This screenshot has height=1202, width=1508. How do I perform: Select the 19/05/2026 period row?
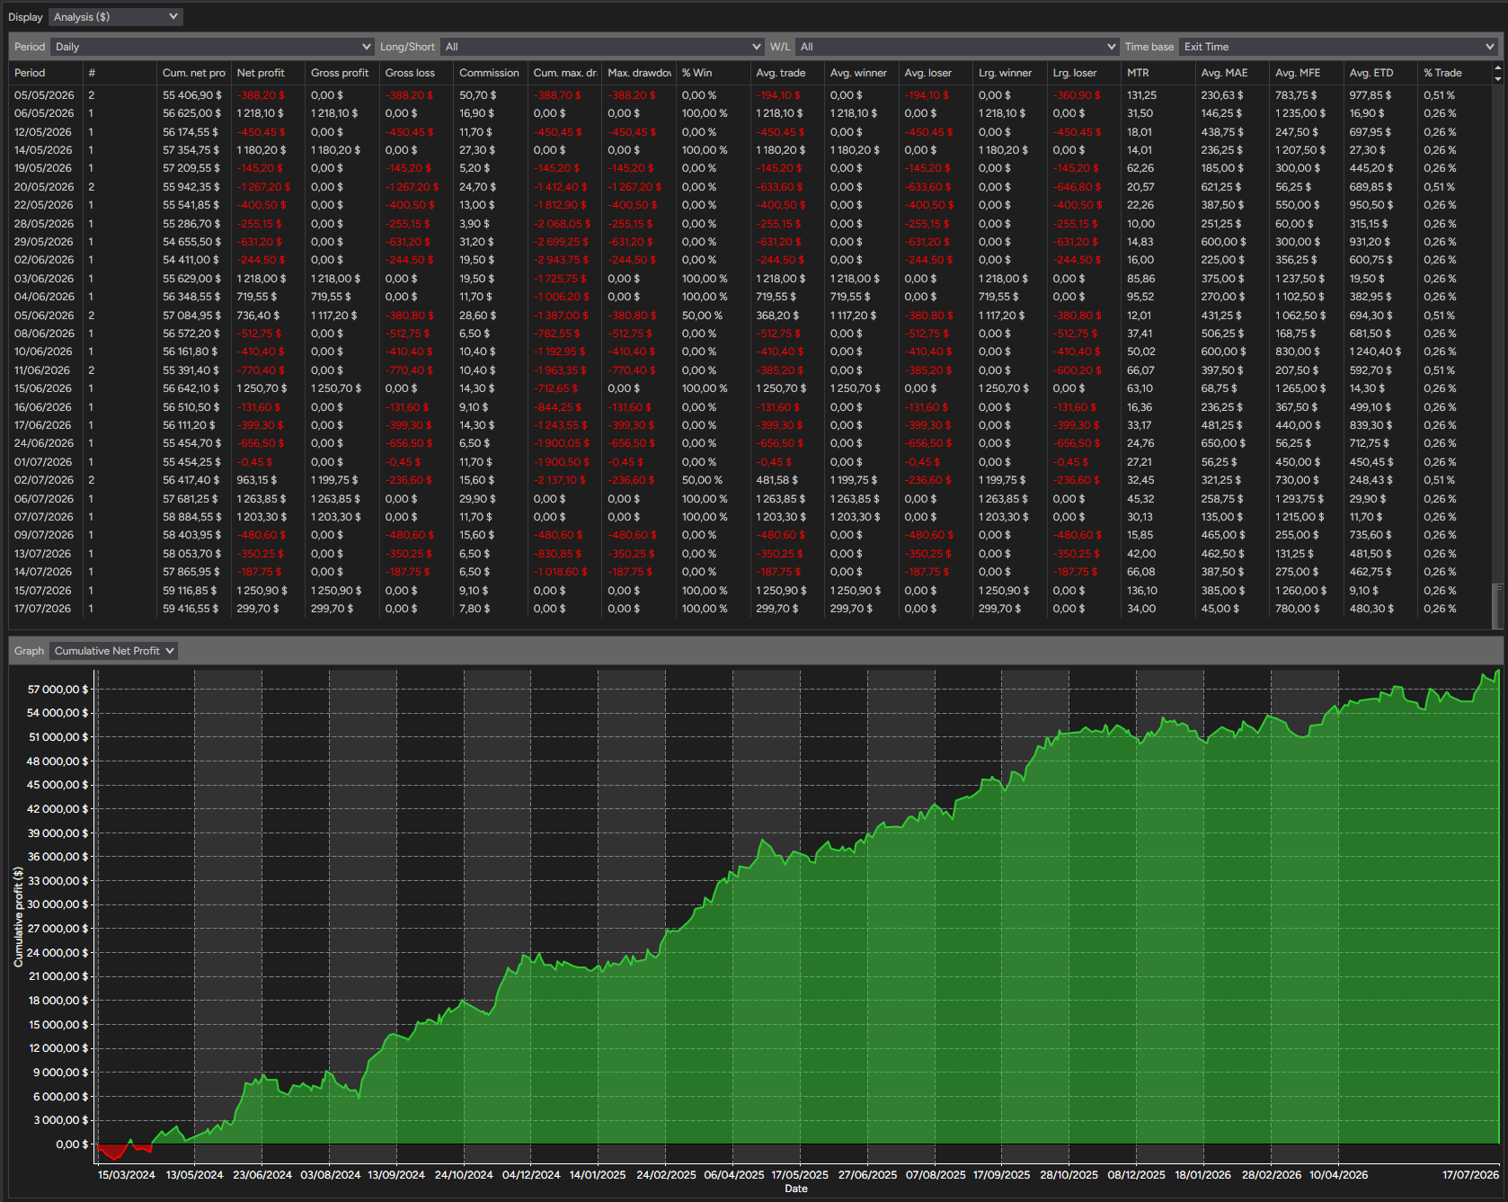[x=750, y=168]
